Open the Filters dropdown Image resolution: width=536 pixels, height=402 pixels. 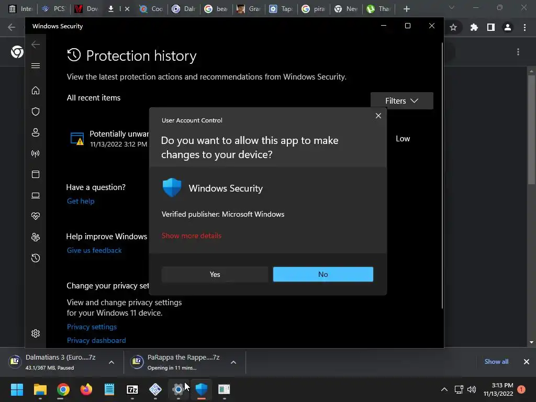(401, 101)
